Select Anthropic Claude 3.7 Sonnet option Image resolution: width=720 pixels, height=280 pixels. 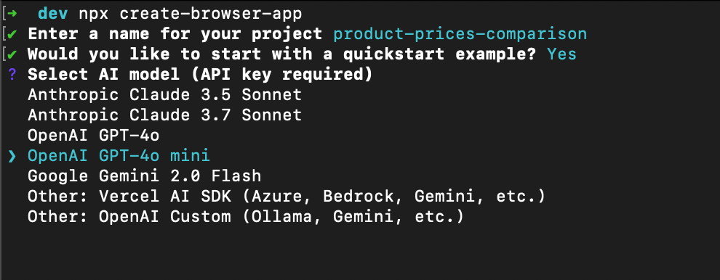pos(165,115)
